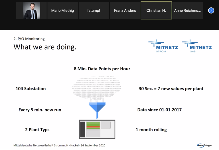219x150 pixels.
Task: Click the next participants arrow button
Action: pyautogui.click(x=211, y=11)
